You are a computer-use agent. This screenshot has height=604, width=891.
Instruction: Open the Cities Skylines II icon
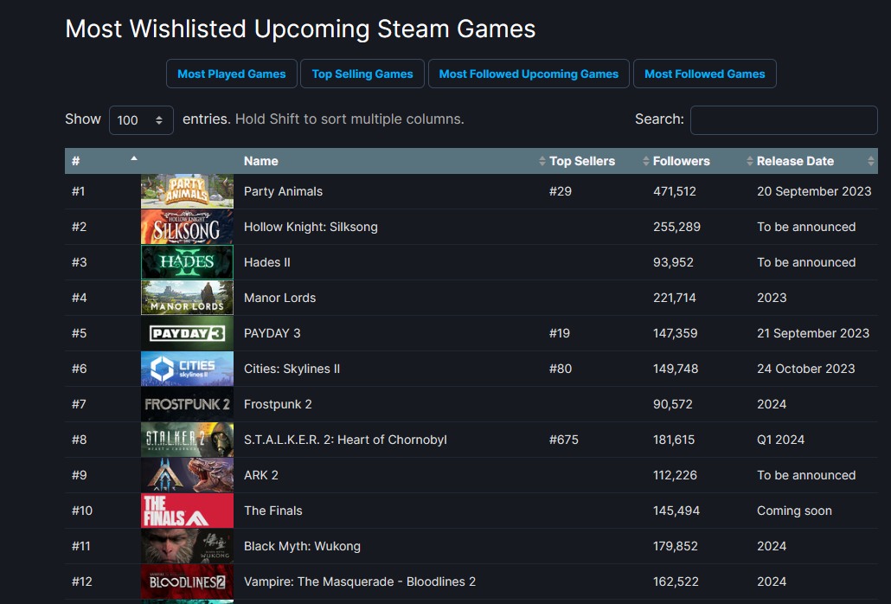tap(187, 369)
